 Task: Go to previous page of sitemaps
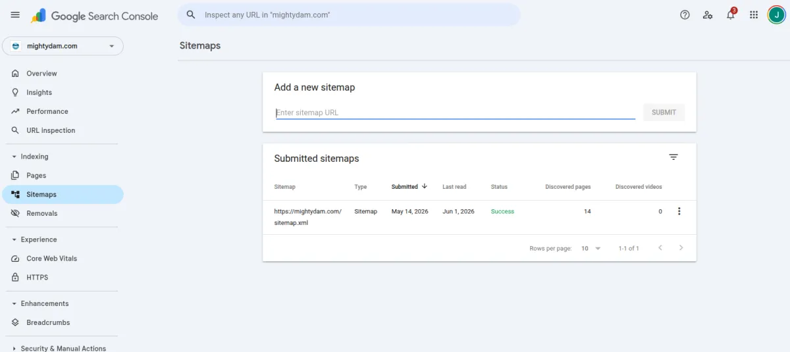660,248
